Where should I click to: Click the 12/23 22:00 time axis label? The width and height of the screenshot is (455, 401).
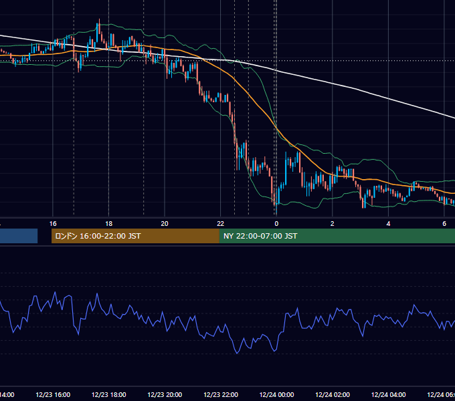(221, 394)
